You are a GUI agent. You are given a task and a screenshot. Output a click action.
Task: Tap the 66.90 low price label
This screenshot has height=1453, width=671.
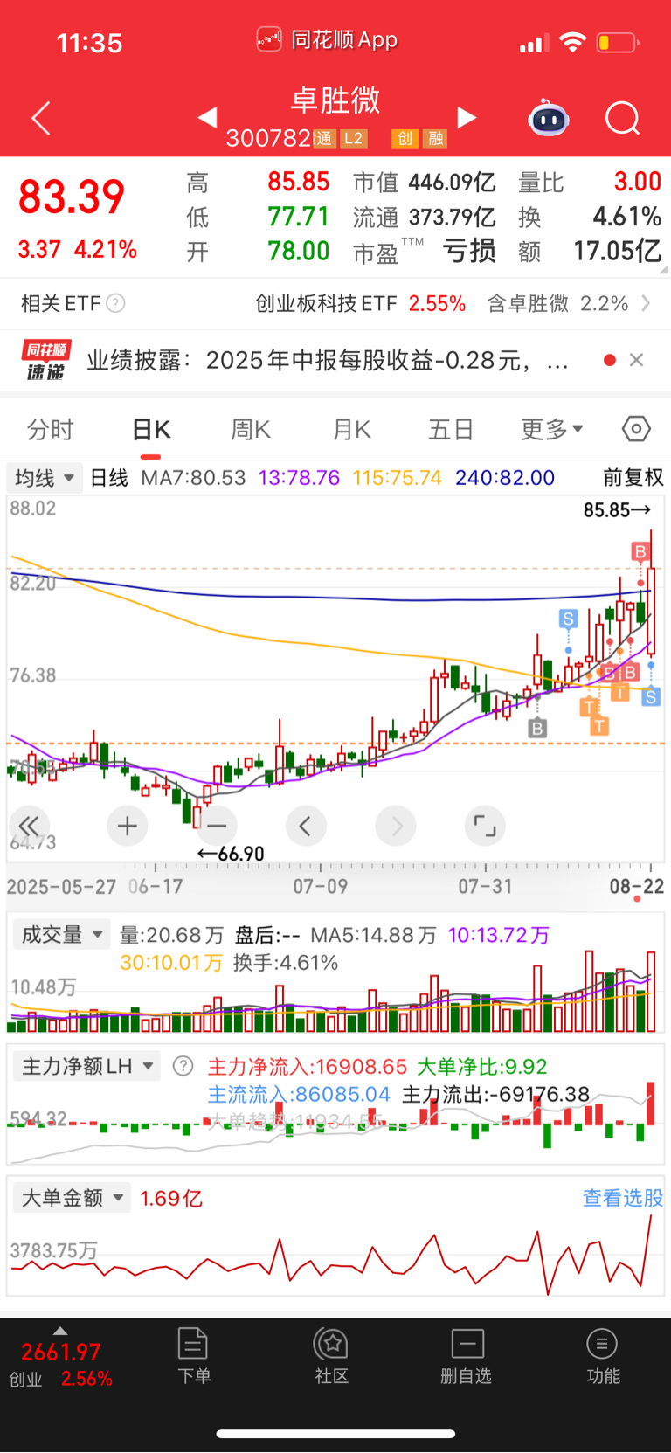pyautogui.click(x=231, y=854)
